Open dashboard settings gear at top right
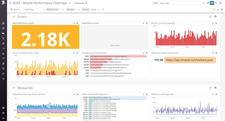The image size is (225, 121). (222, 10)
